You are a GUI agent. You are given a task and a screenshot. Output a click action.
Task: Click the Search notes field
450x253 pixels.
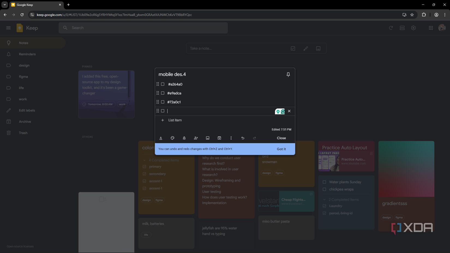coord(143,28)
